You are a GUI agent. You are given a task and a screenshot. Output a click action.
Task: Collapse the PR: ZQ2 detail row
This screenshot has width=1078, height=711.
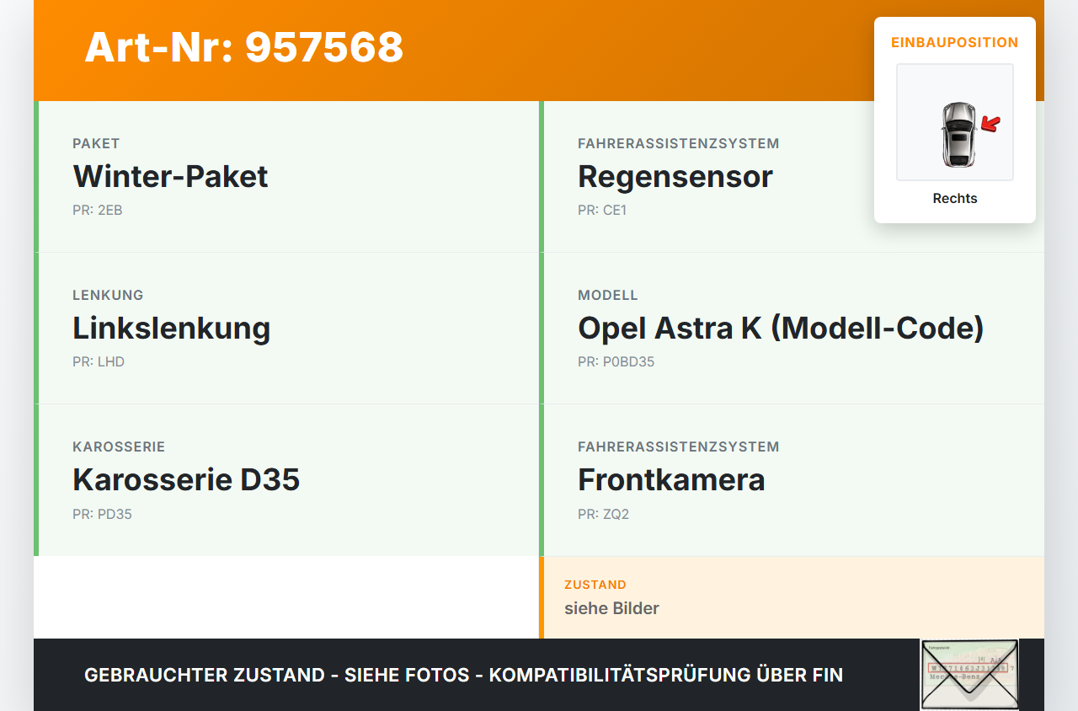pos(603,513)
